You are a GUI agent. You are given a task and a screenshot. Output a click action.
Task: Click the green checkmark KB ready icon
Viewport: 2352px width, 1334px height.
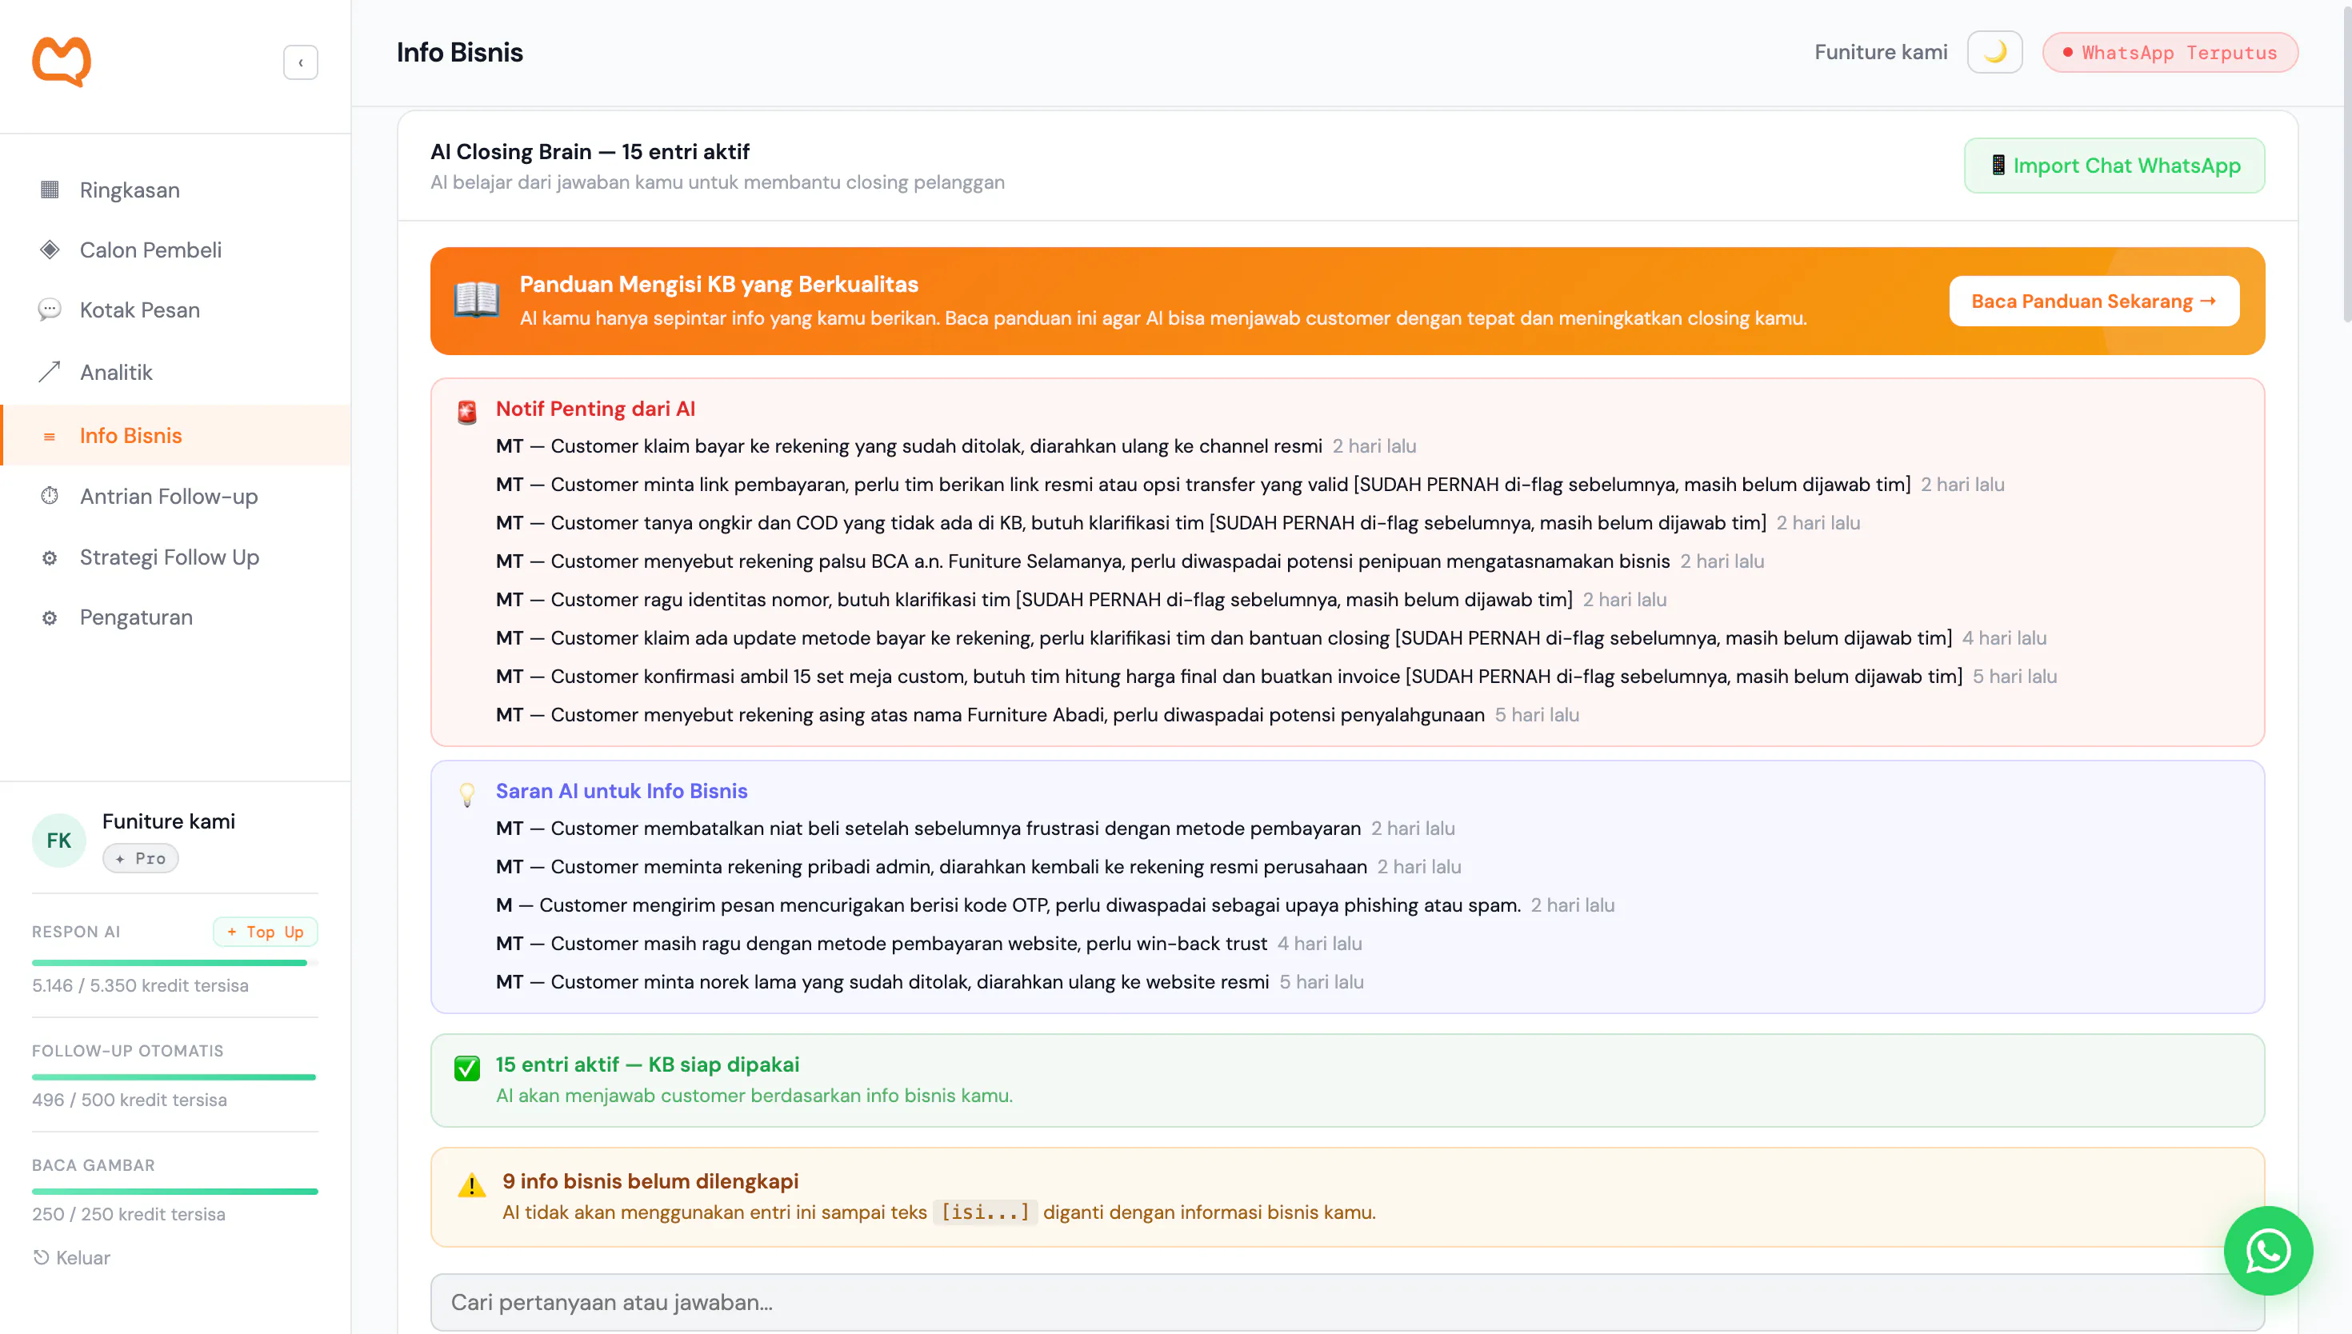click(x=467, y=1068)
